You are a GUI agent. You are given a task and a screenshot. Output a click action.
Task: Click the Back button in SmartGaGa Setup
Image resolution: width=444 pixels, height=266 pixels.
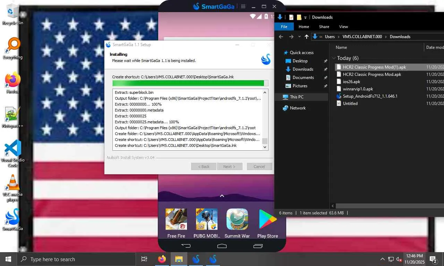204,167
